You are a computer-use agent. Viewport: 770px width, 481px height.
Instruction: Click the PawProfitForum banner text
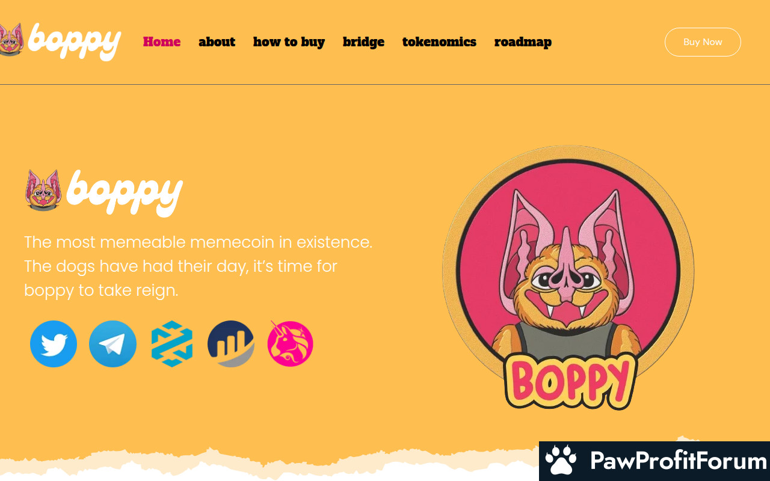click(678, 461)
